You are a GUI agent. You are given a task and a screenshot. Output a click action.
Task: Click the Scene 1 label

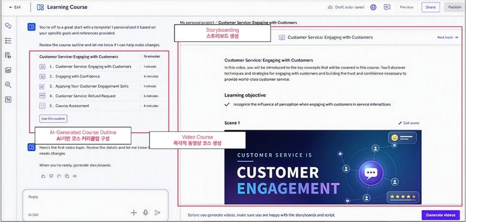pos(232,123)
